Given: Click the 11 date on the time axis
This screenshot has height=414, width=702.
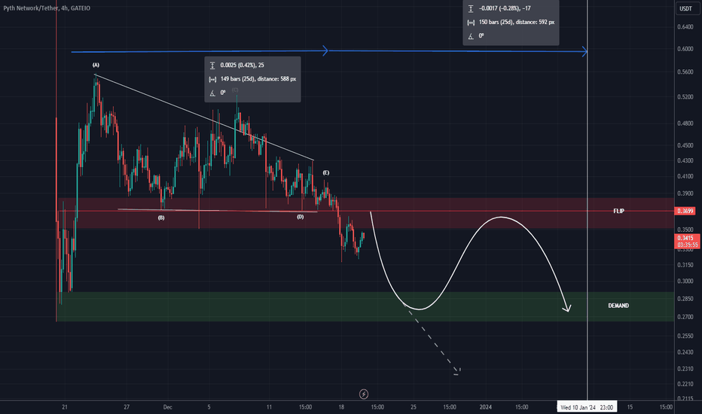Looking at the screenshot, I should coord(269,407).
